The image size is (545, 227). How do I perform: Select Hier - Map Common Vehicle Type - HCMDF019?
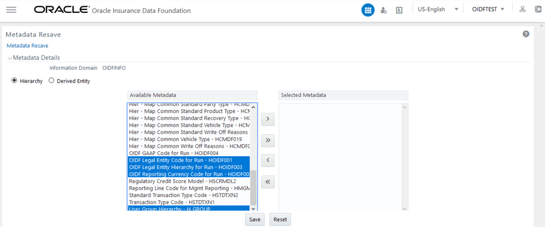click(189, 139)
